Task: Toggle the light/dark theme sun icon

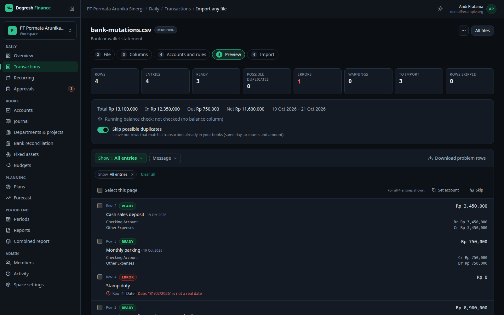Action: pos(440,9)
